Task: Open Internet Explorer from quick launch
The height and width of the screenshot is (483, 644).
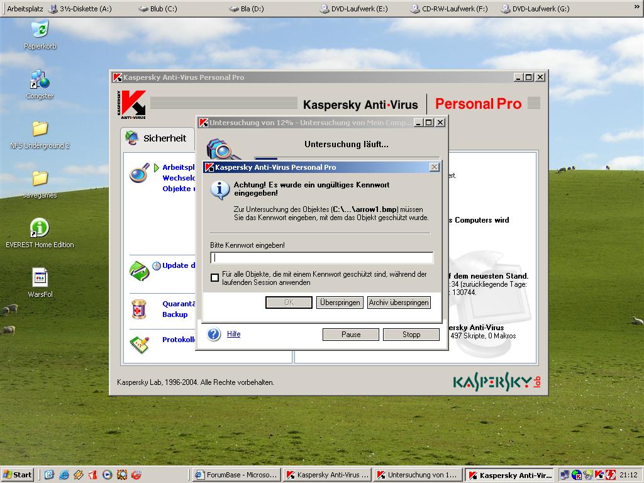Action: 64,475
